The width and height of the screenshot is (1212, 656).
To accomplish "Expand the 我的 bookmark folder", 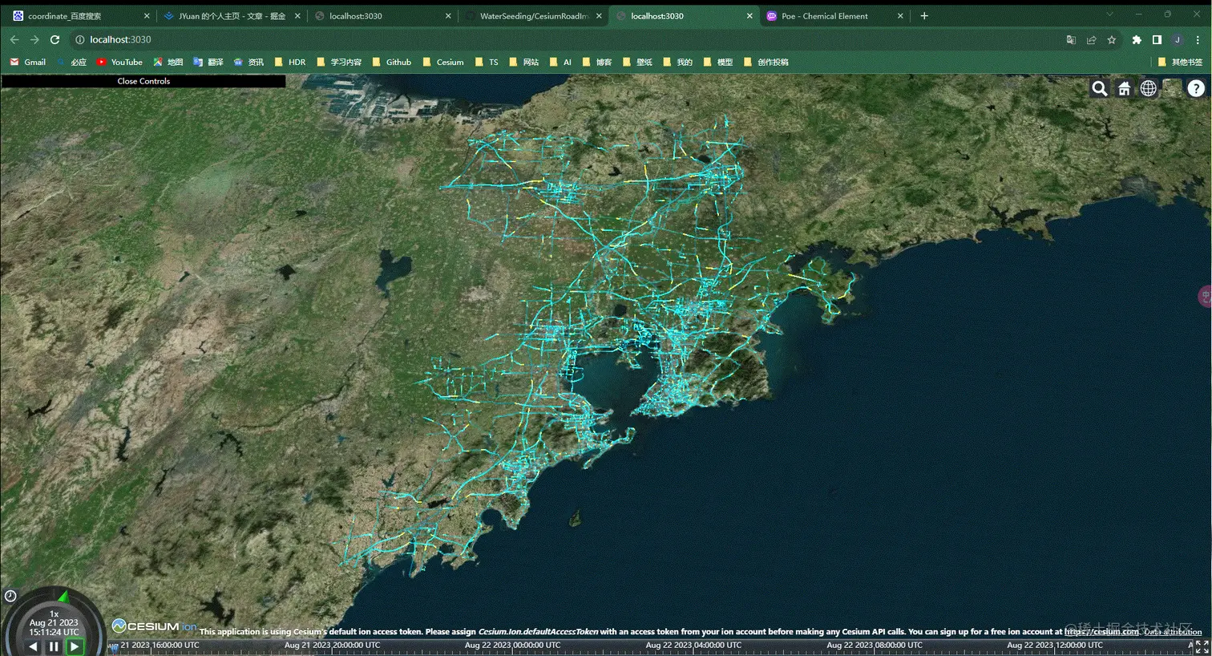I will coord(677,62).
